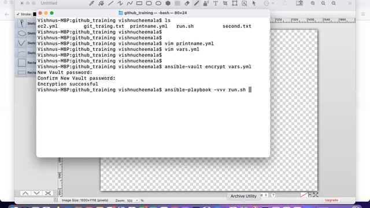Select the crop tool
This screenshot has height=208, width=370.
pos(225,3)
